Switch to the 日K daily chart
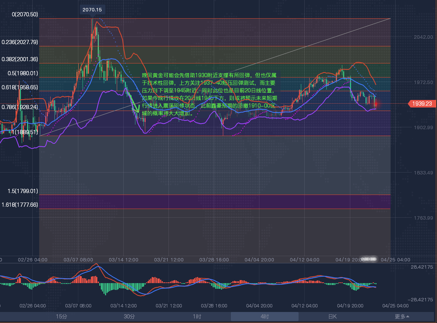437x323 pixels. [x=332, y=317]
